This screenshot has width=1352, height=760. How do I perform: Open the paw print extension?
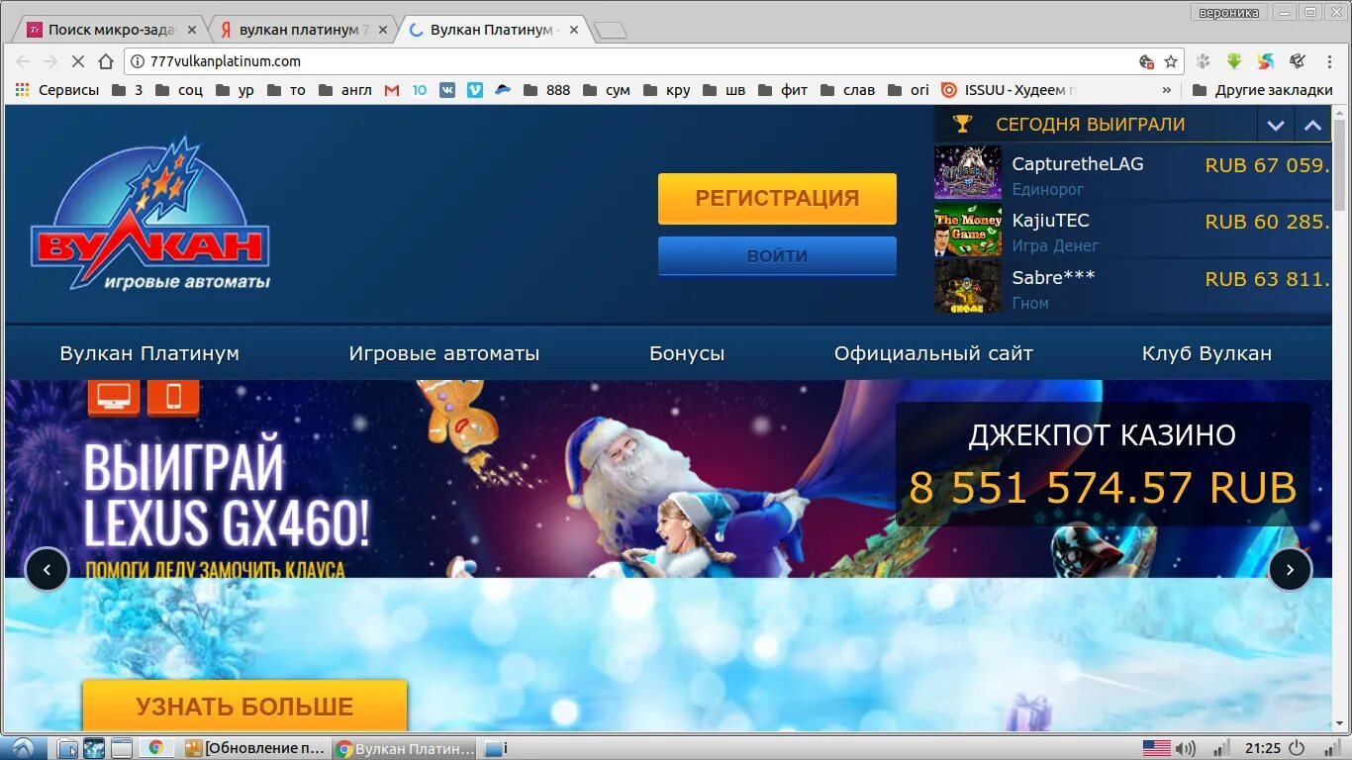(1204, 61)
